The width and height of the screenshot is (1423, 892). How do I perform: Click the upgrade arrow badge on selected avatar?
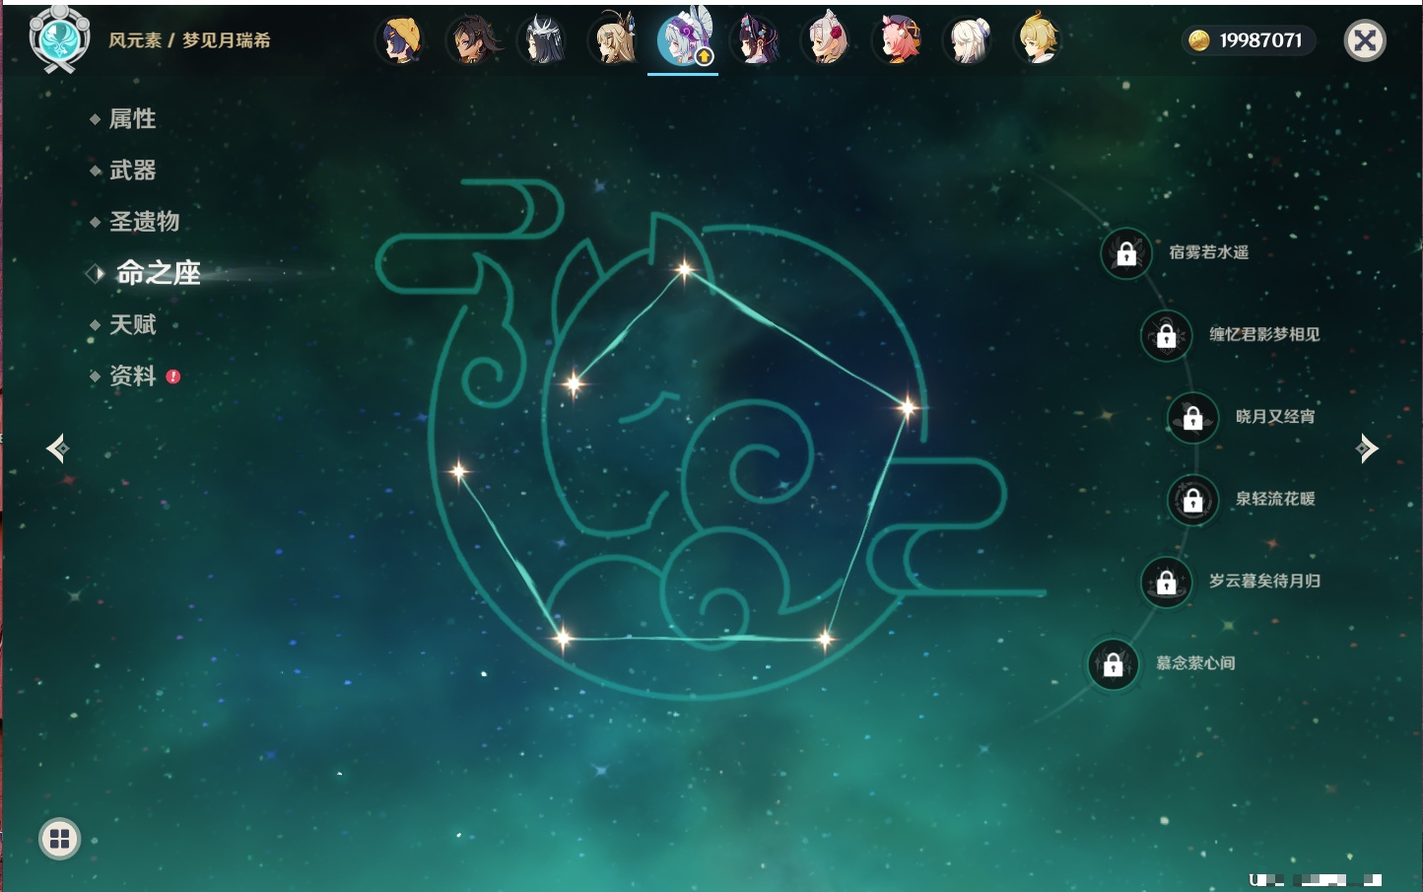tap(704, 57)
